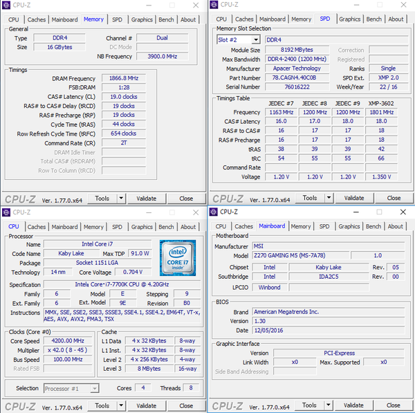Open About tab in SPD window
415x413 pixels.
[396, 19]
